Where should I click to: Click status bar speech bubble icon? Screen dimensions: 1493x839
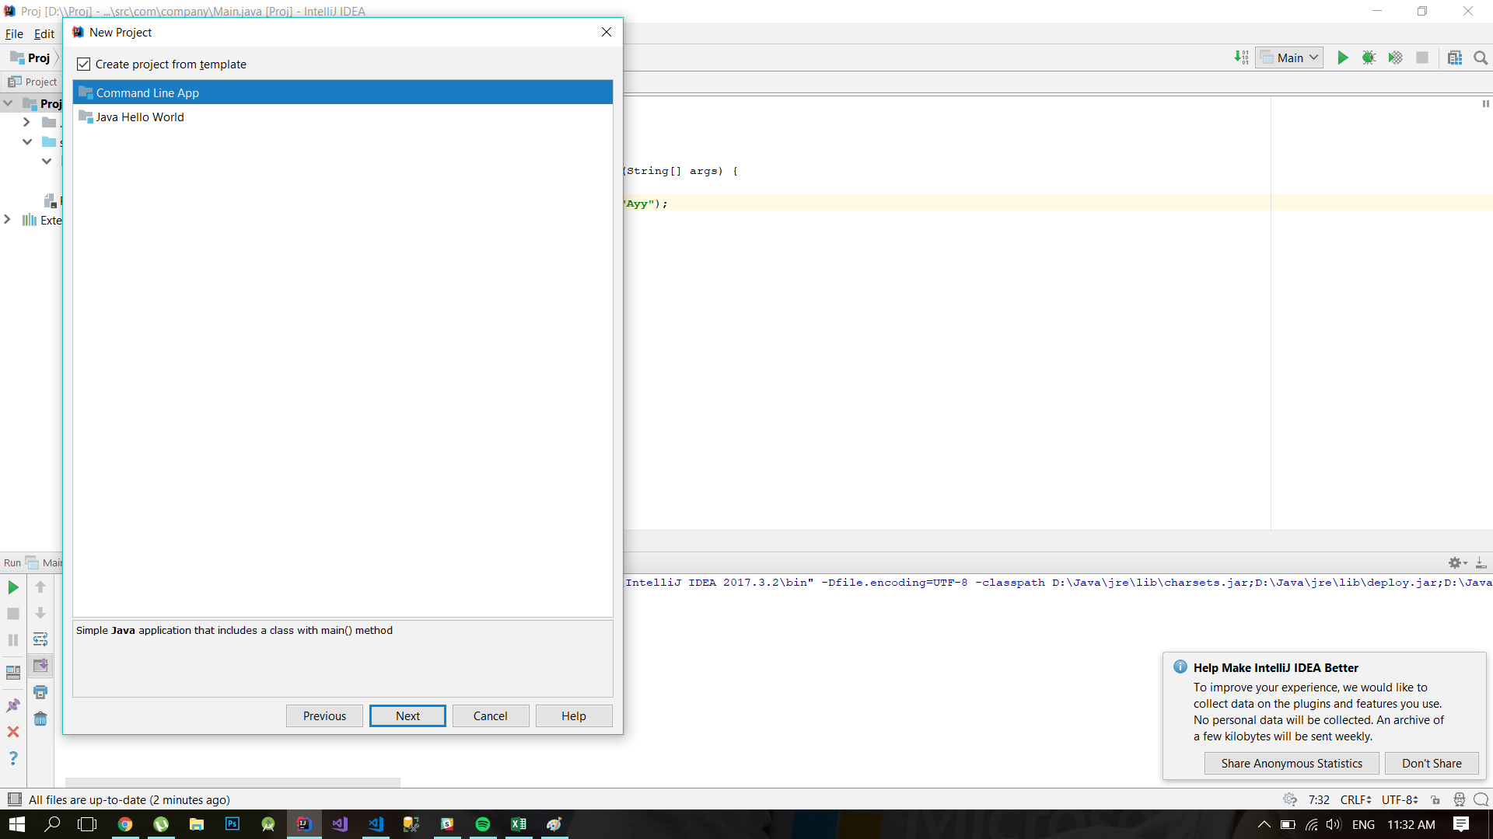pos(1481,799)
